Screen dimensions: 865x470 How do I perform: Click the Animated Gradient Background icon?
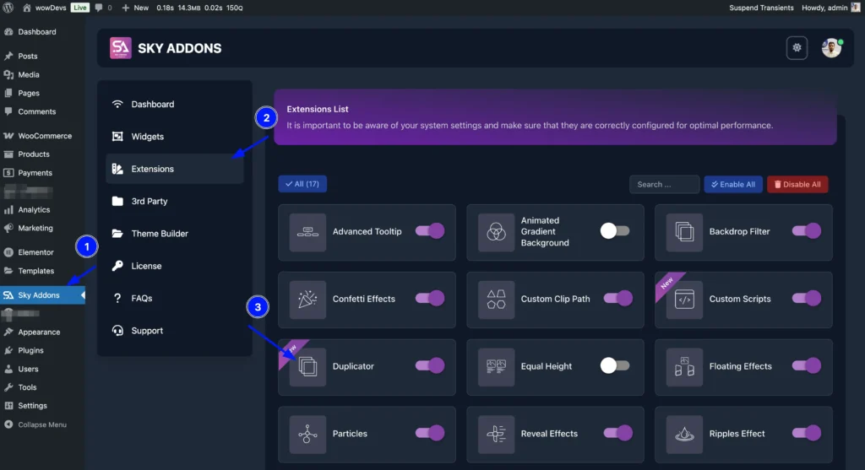[x=496, y=232]
